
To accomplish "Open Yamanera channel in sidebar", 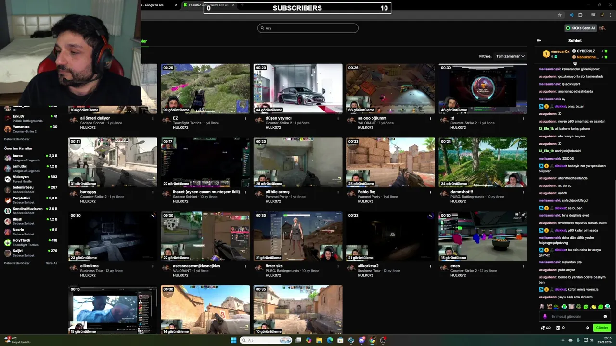I will click(31, 129).
